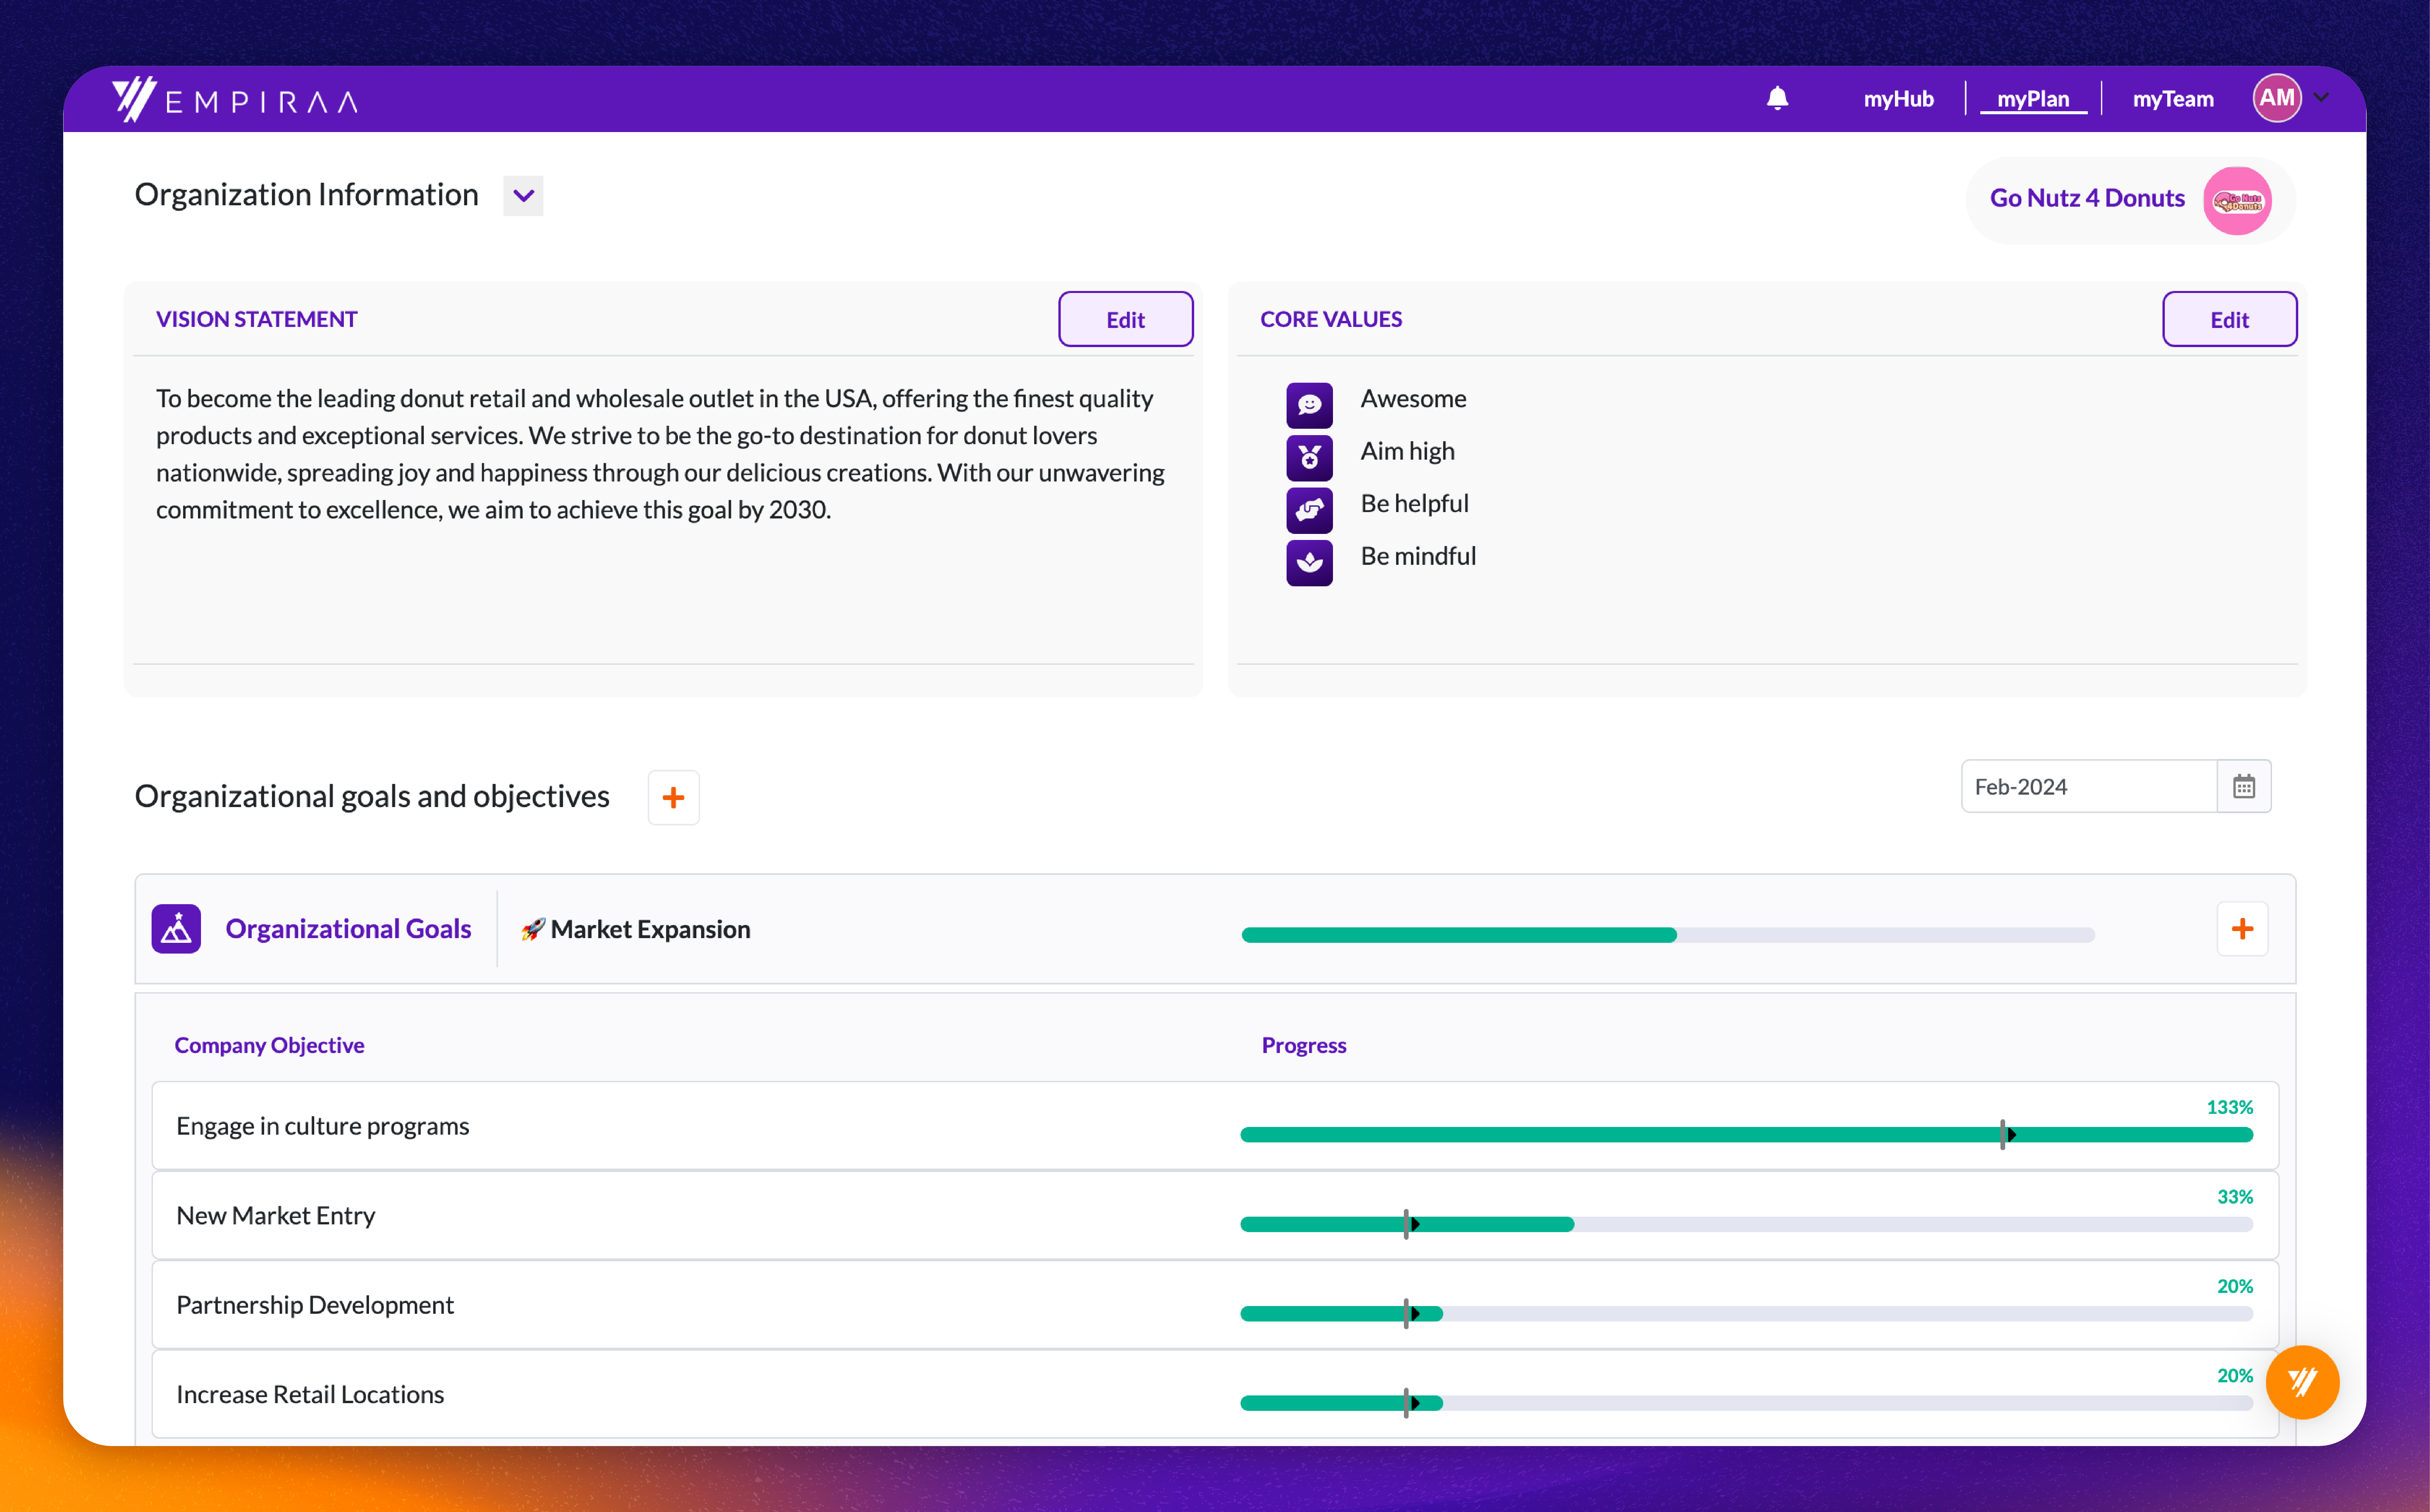Open the myTeam tab
2430x1512 pixels.
2173,99
